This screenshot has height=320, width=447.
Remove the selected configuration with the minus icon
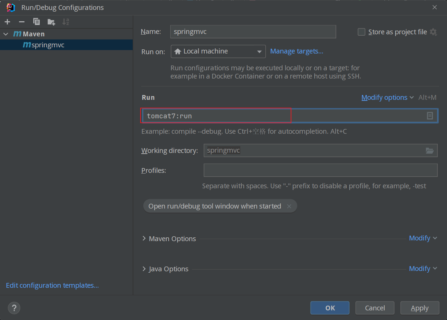tap(22, 22)
